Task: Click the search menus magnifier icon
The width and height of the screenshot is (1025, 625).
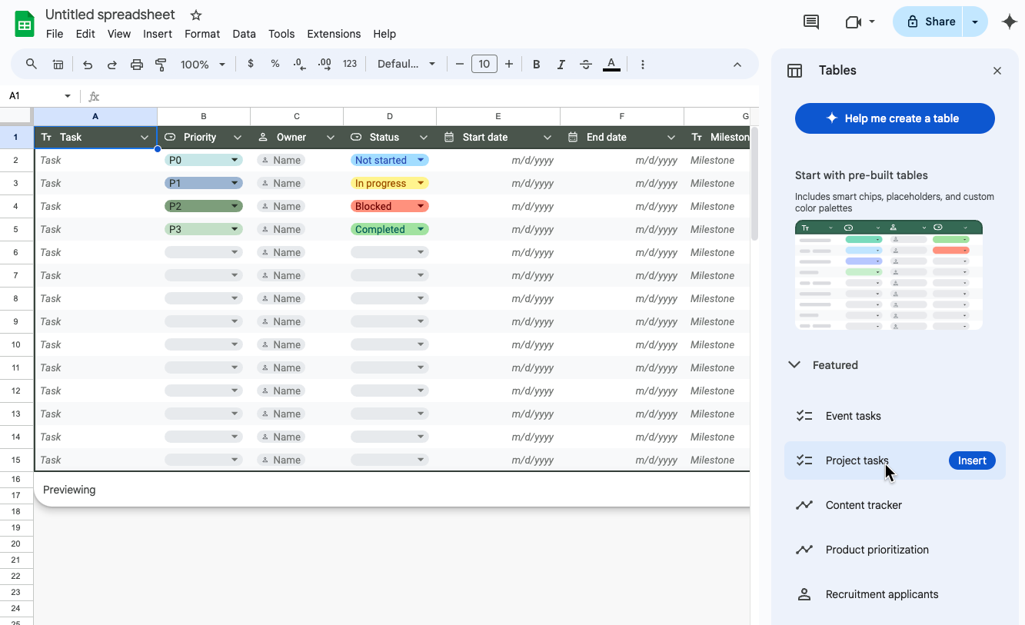Action: pos(32,65)
